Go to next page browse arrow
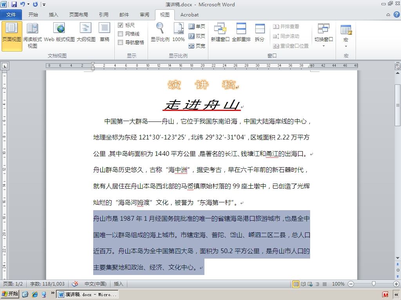Screen dimensions: 401x300 coord(398,276)
